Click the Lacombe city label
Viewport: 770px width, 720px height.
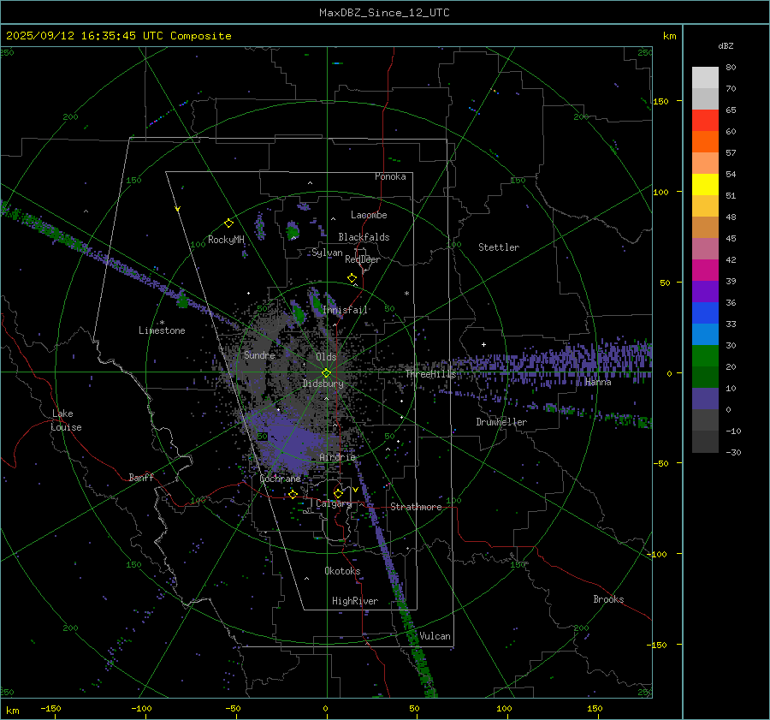pos(369,215)
